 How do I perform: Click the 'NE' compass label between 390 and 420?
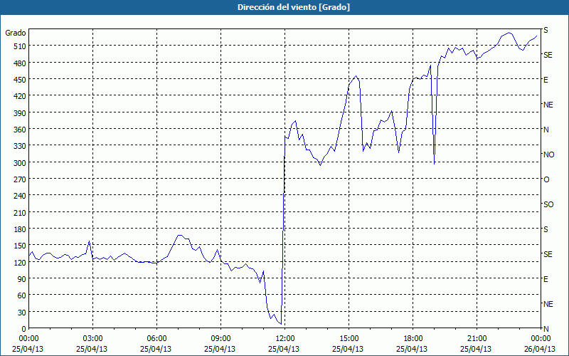click(x=548, y=105)
